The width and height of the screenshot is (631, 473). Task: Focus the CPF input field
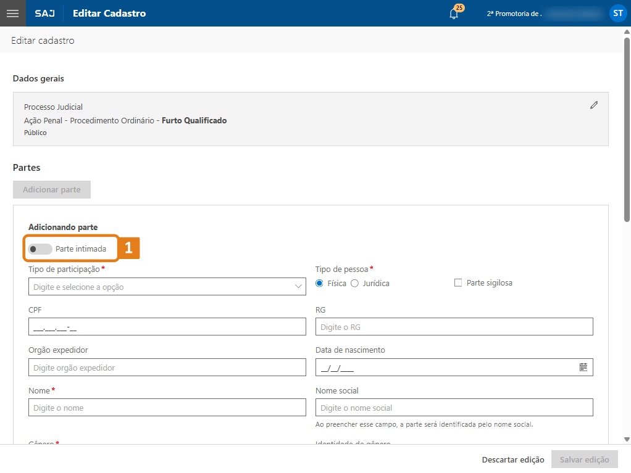[167, 327]
